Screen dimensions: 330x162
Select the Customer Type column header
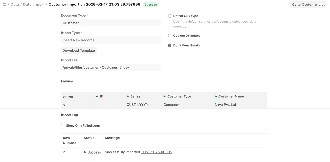coord(179,96)
